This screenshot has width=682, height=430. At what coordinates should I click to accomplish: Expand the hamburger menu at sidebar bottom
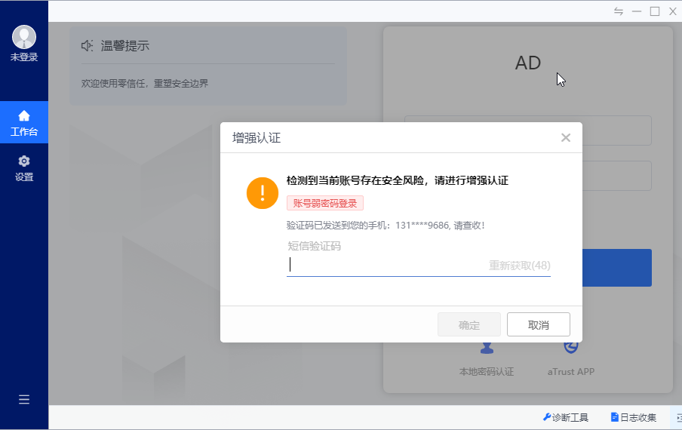point(24,400)
